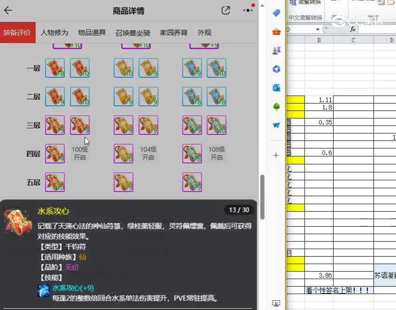Screen dimensions: 396x310
Task: Add sidebar app with plus icon
Action: (x=276, y=155)
